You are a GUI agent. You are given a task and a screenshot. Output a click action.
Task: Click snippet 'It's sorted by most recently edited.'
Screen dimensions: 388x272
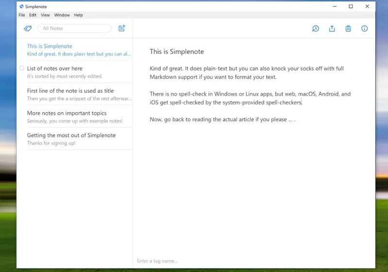coord(65,76)
